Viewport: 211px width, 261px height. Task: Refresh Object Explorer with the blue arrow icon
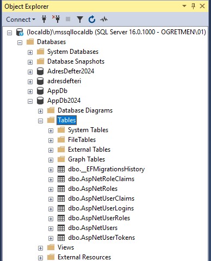point(92,20)
